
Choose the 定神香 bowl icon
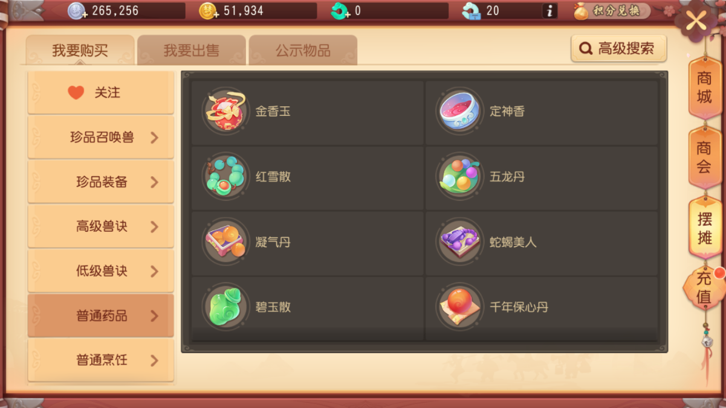pos(459,111)
